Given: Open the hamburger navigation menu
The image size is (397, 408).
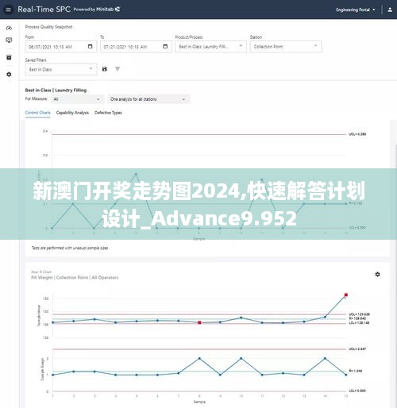Looking at the screenshot, I should point(9,10).
